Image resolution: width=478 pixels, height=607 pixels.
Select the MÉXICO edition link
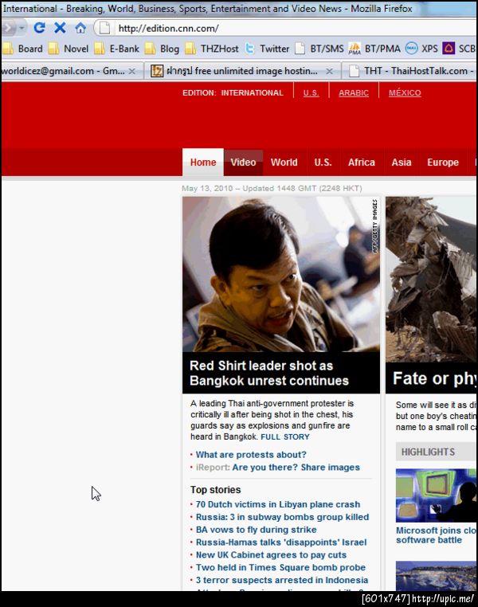[x=405, y=93]
